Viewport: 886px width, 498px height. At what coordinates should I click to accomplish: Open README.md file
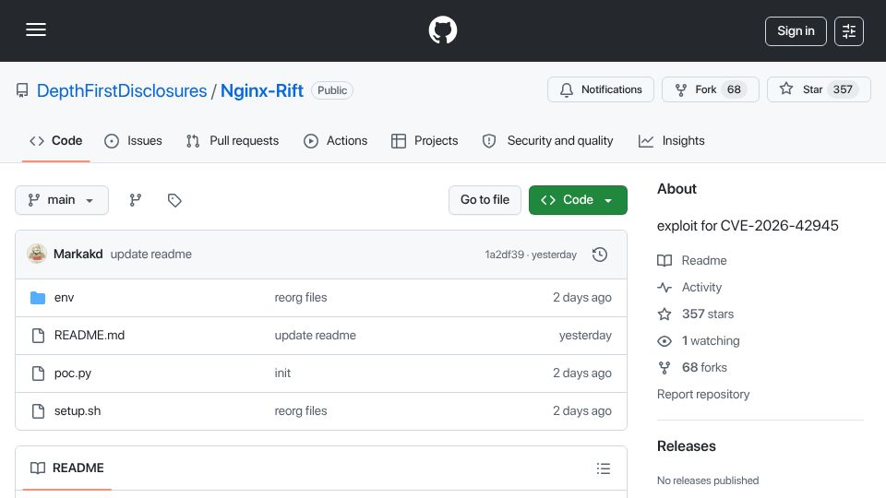coord(90,336)
